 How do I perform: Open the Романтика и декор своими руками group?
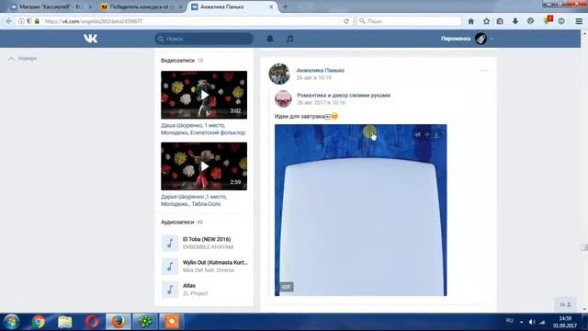tap(344, 96)
